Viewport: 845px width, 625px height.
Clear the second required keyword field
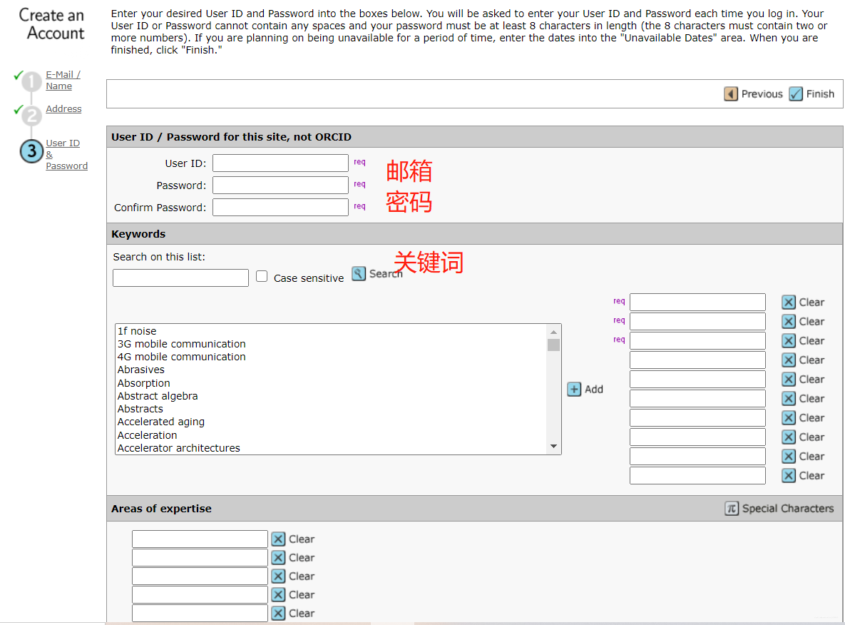pos(789,322)
